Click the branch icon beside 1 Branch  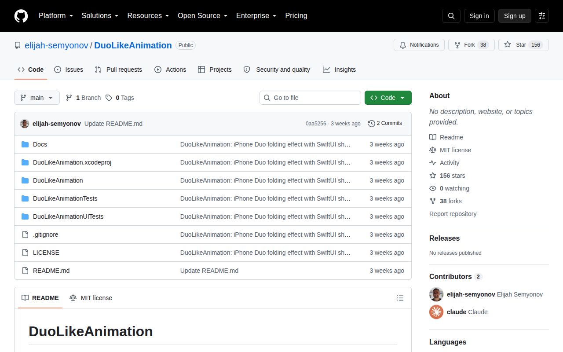point(69,98)
